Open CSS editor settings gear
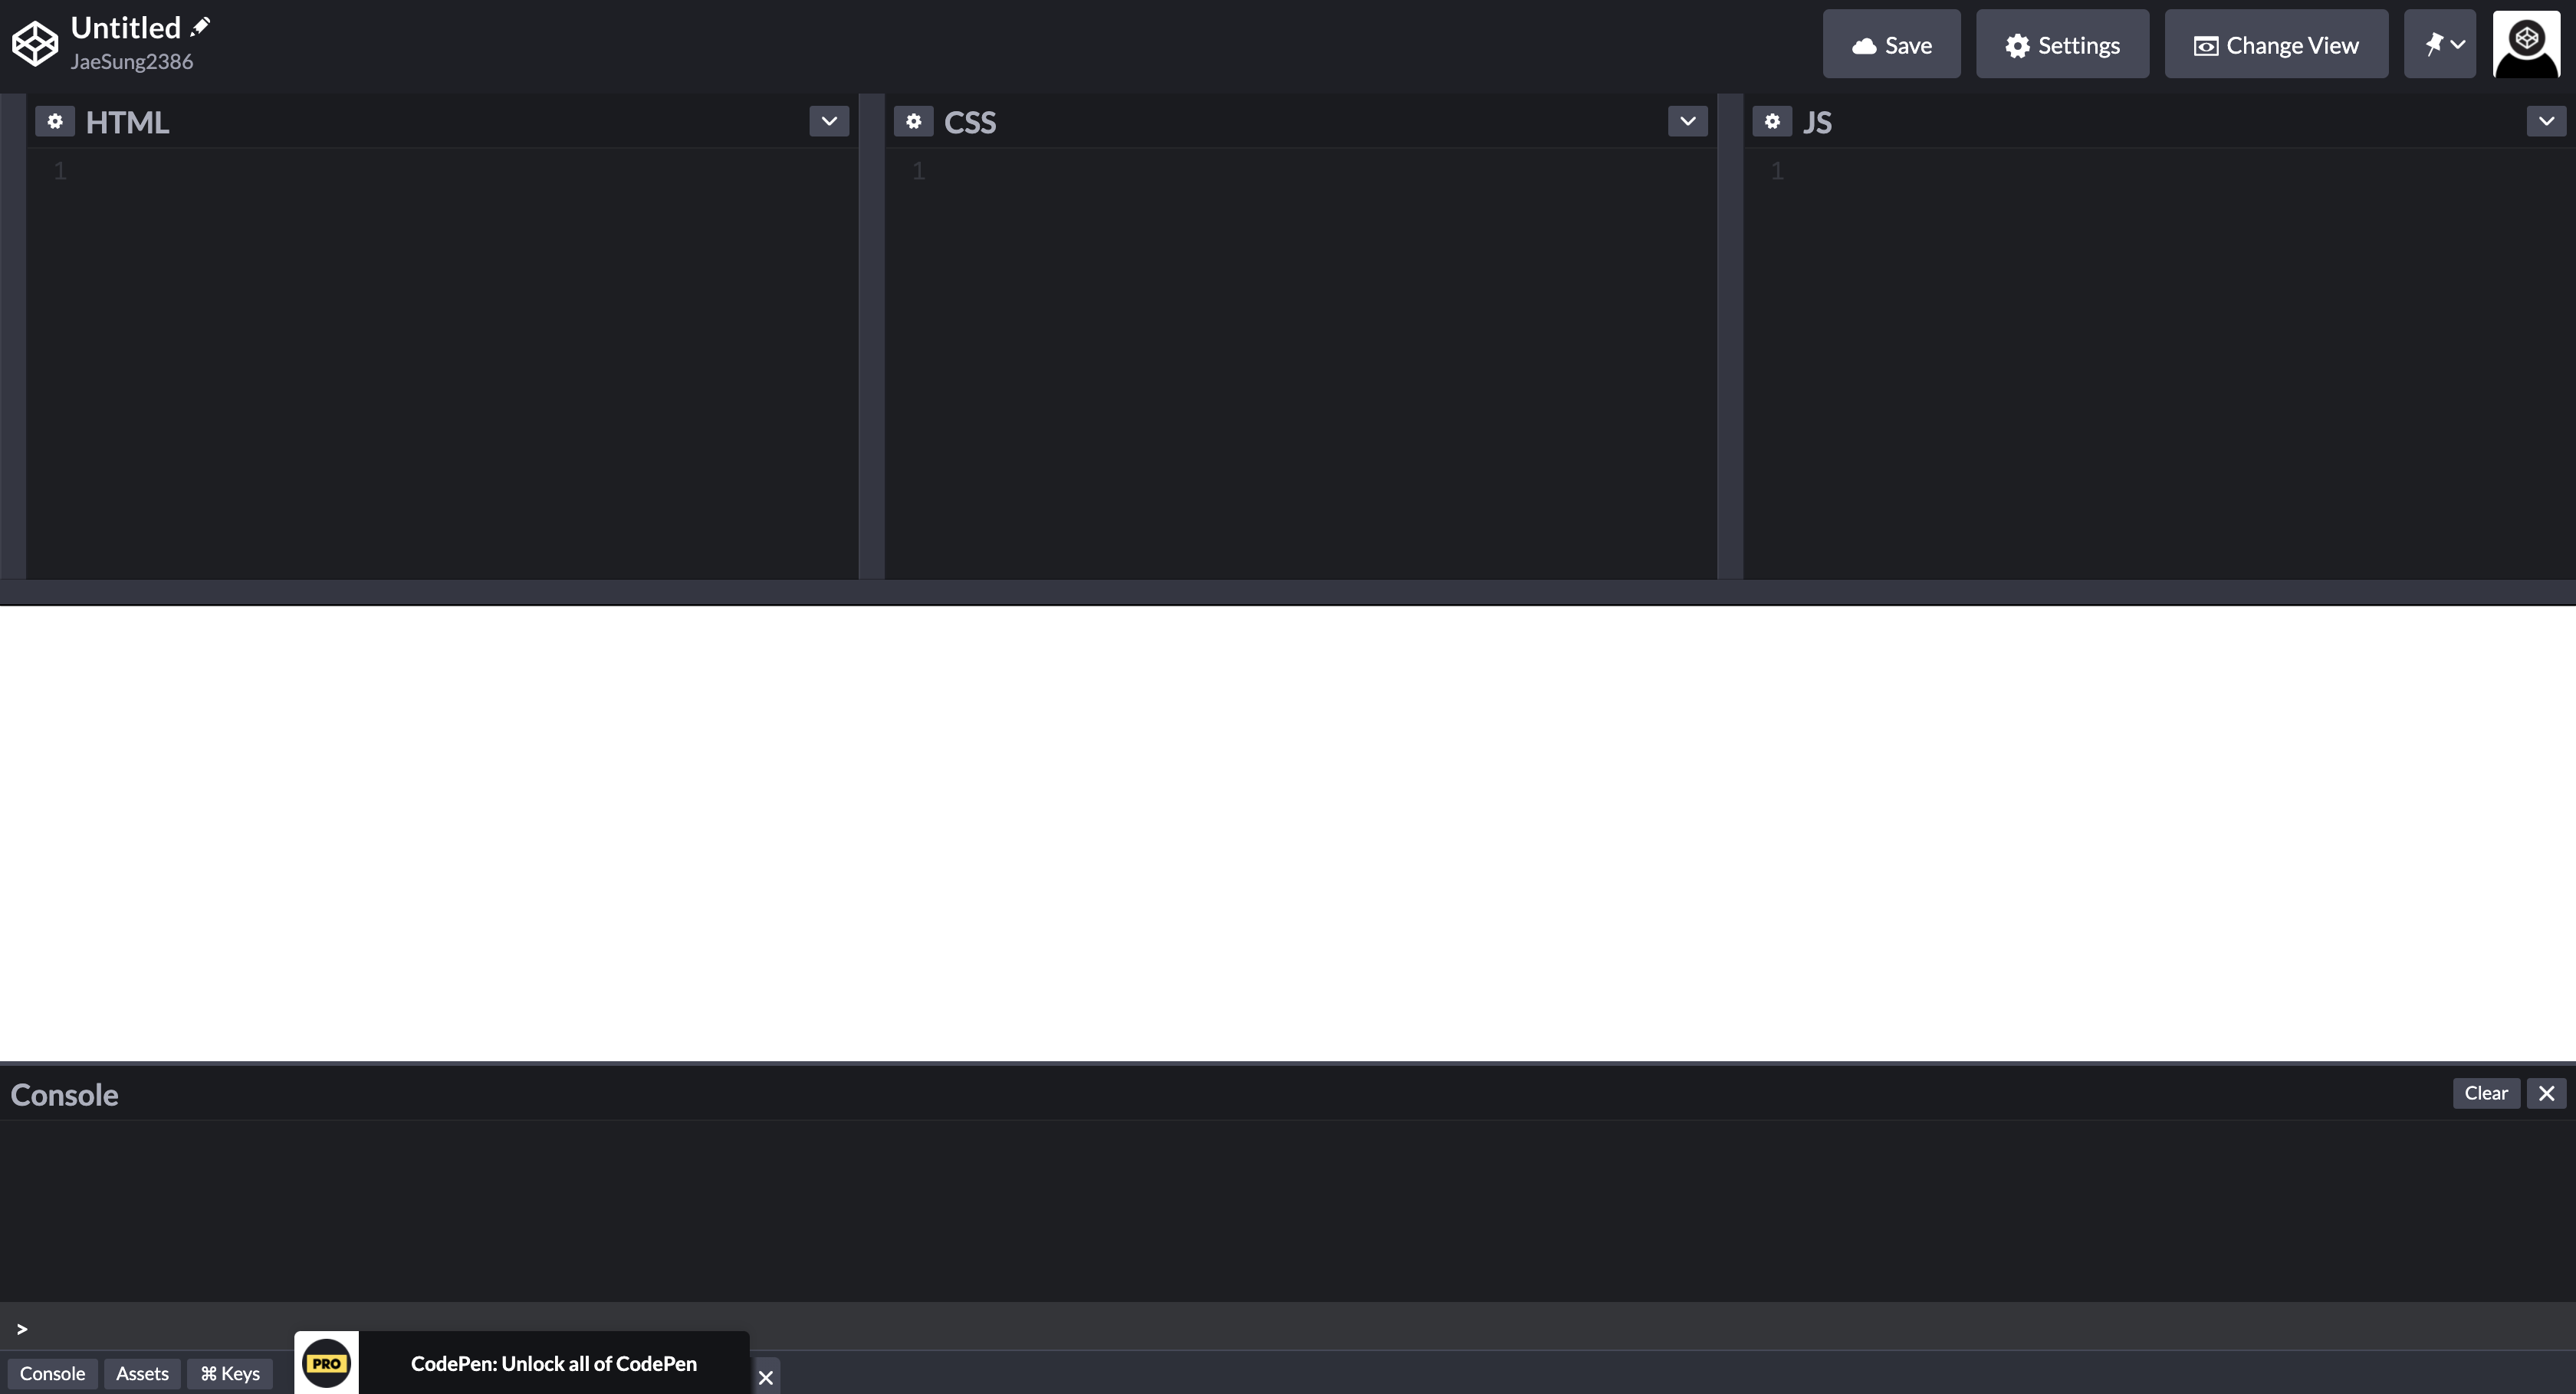The height and width of the screenshot is (1394, 2576). (x=913, y=121)
